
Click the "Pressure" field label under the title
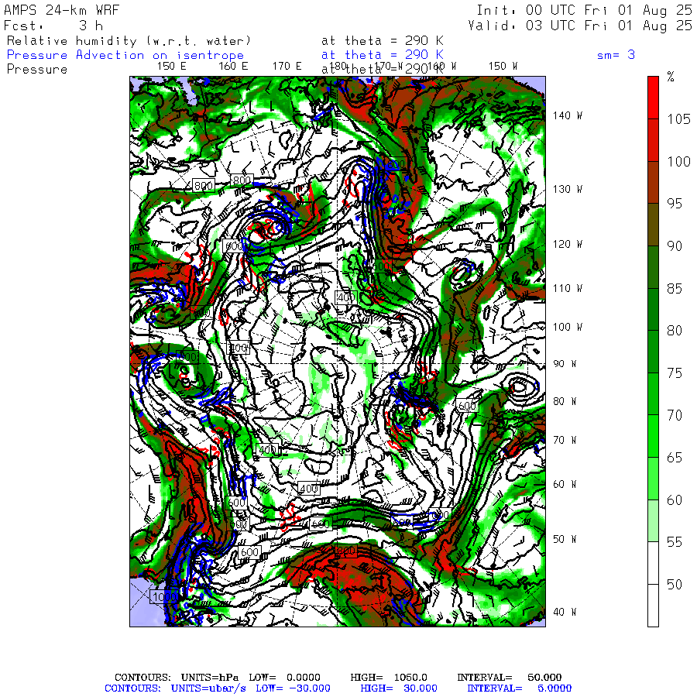point(37,70)
